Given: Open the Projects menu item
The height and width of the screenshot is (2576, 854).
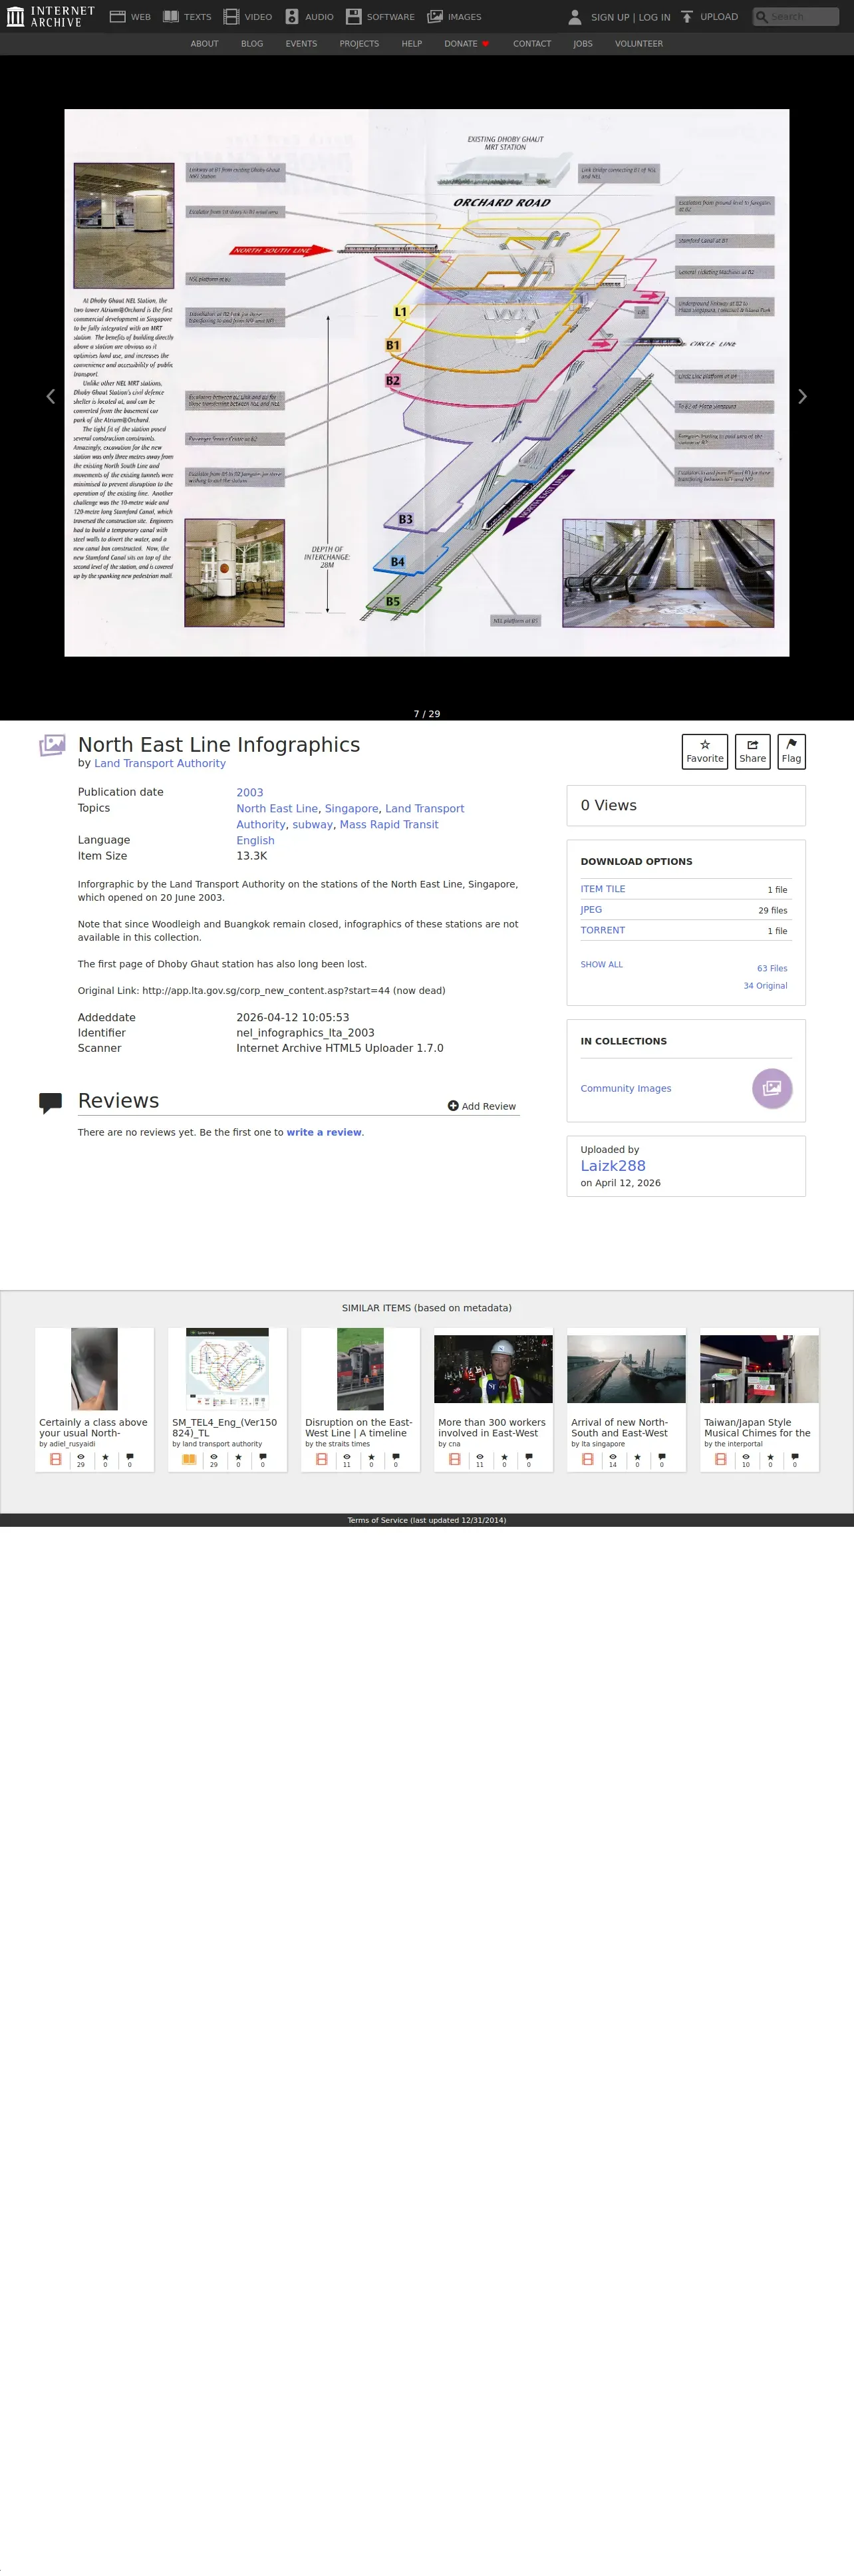Looking at the screenshot, I should tap(359, 44).
